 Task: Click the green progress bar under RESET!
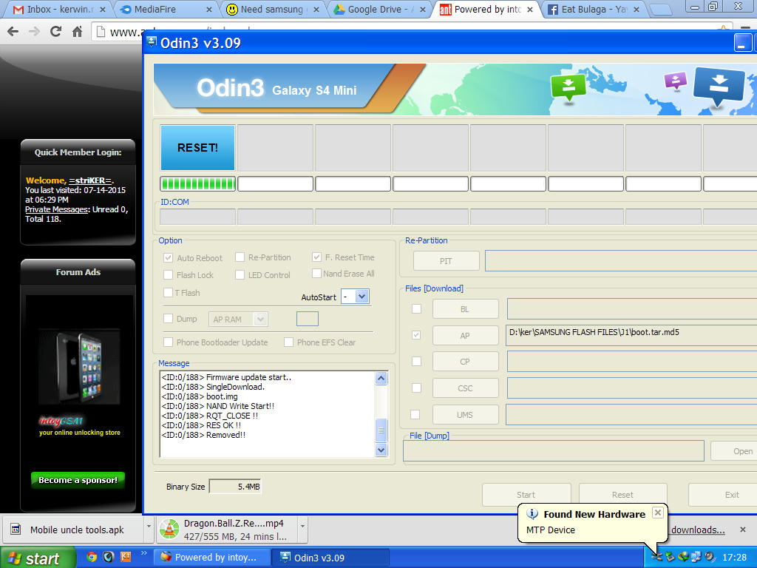[198, 184]
